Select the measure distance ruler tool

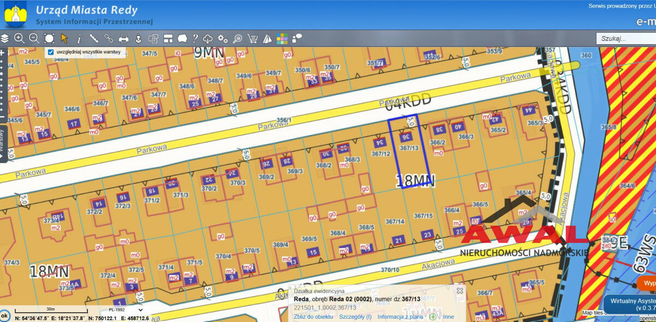tap(94, 39)
